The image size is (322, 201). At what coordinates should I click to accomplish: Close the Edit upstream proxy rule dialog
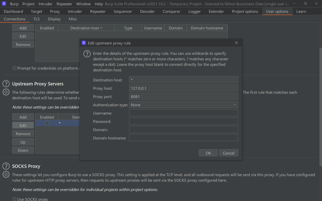pyautogui.click(x=236, y=43)
